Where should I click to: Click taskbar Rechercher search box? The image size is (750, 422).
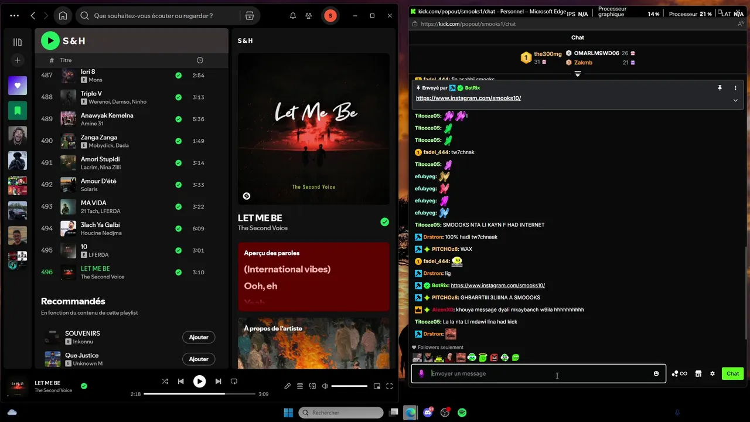[x=341, y=413]
